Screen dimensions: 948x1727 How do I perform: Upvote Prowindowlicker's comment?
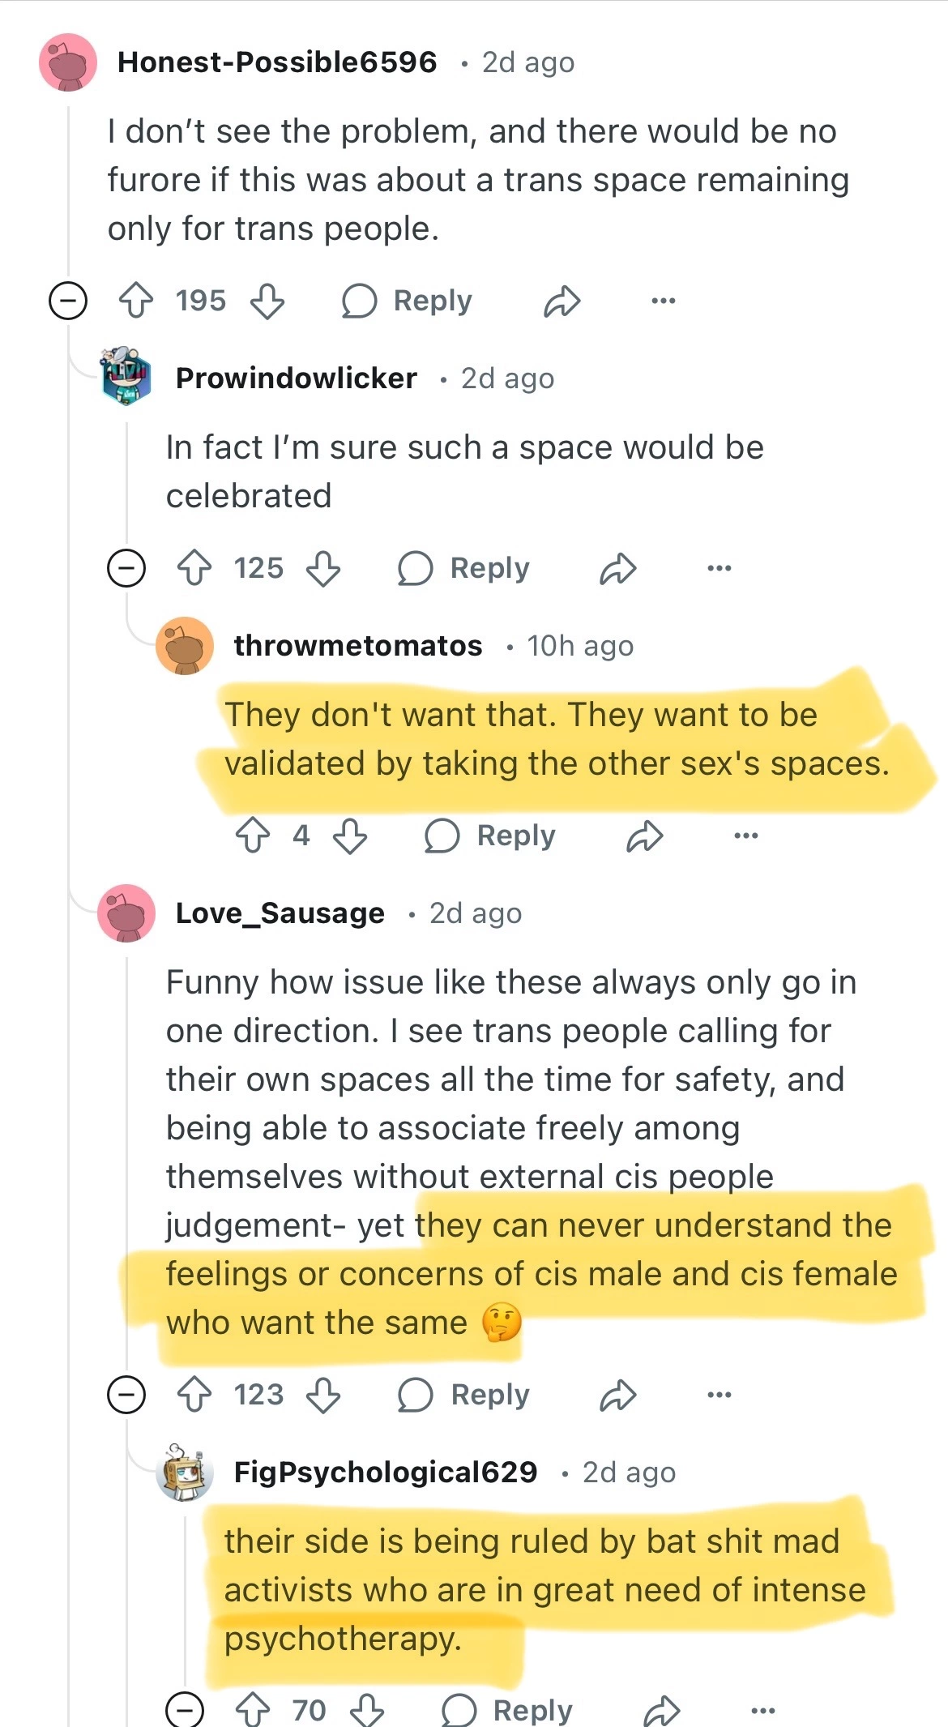pyautogui.click(x=194, y=568)
